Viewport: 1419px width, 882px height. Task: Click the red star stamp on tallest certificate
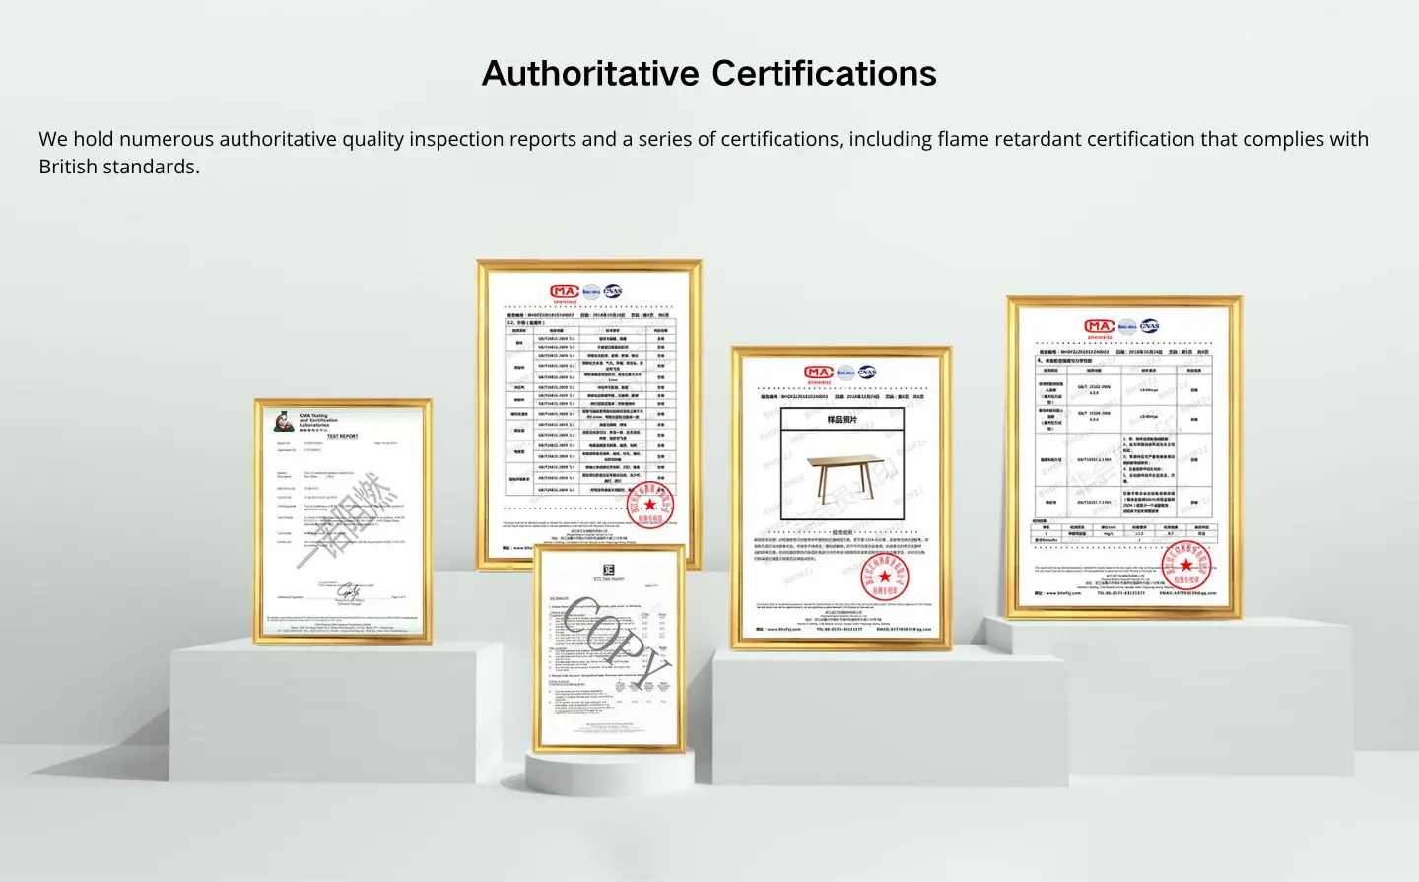coord(650,504)
